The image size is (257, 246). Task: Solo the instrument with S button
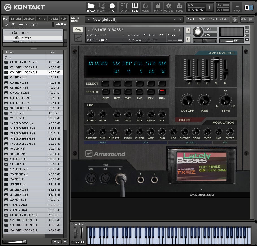point(188,30)
